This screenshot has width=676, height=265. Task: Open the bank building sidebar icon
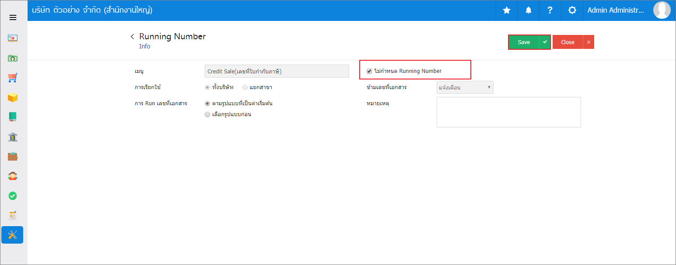pos(13,137)
